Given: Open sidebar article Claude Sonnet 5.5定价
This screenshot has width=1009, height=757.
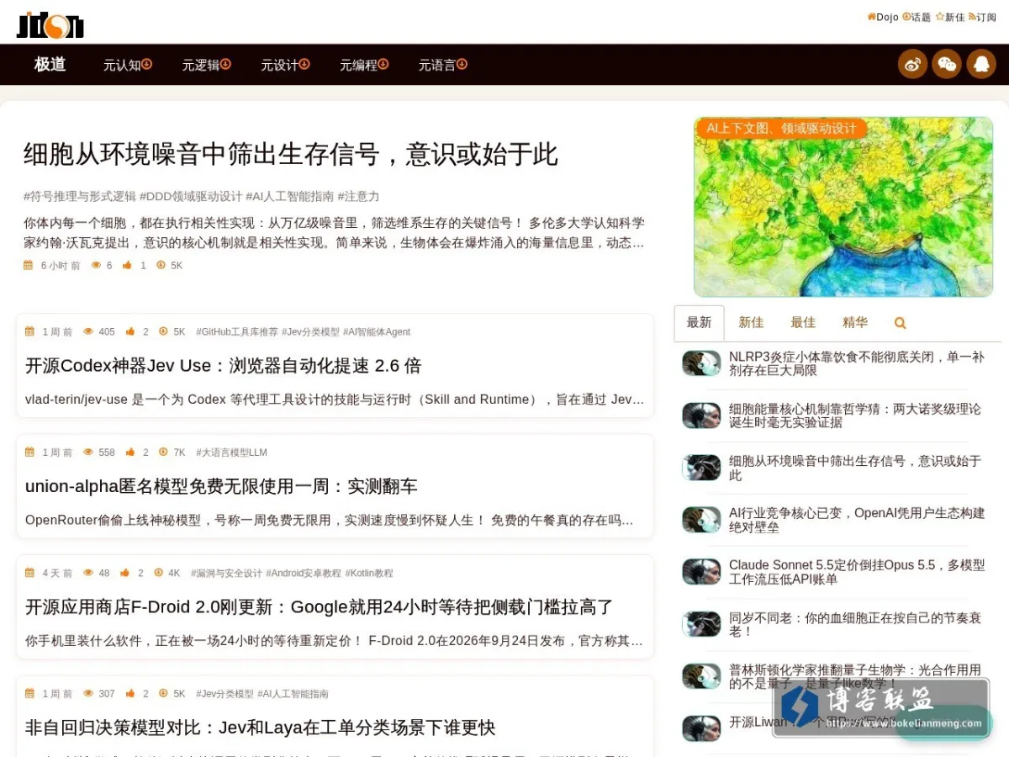Looking at the screenshot, I should click(857, 572).
